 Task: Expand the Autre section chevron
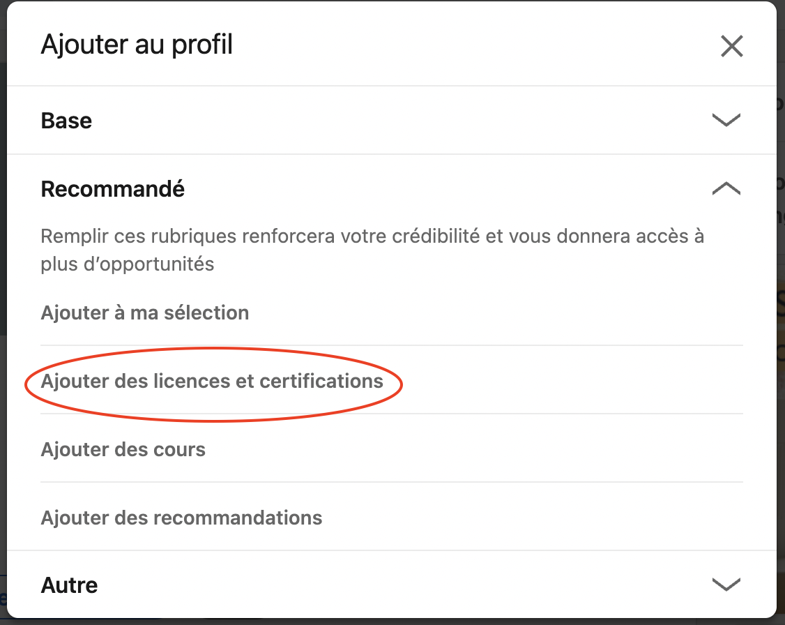pos(726,584)
